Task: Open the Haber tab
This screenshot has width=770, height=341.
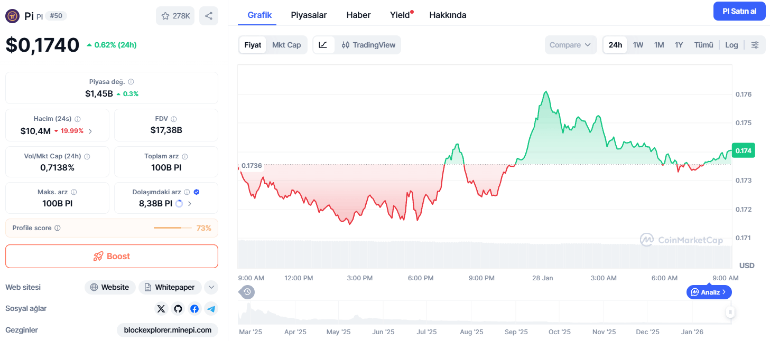Action: pos(358,15)
